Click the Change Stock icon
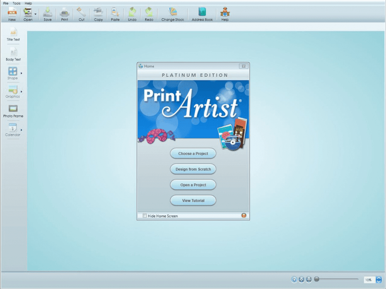 click(x=173, y=14)
